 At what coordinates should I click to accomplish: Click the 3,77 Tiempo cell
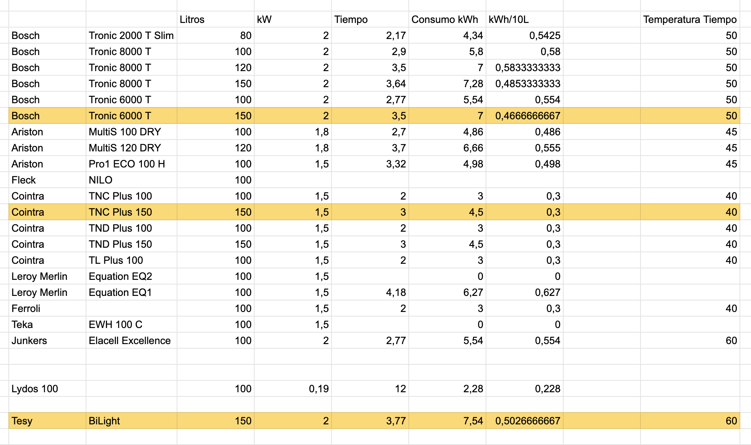pos(370,421)
